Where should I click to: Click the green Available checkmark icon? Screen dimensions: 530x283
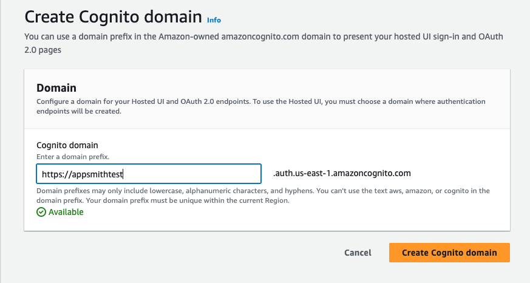(41, 213)
